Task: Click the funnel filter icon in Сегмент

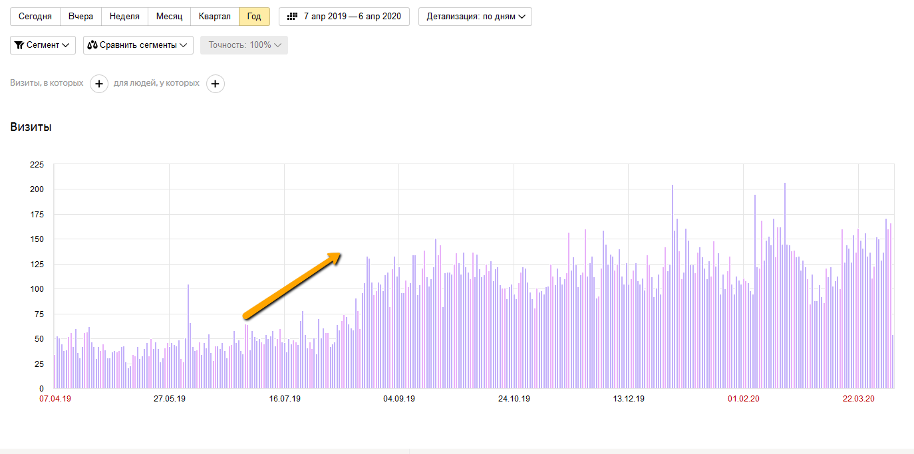Action: (x=19, y=45)
